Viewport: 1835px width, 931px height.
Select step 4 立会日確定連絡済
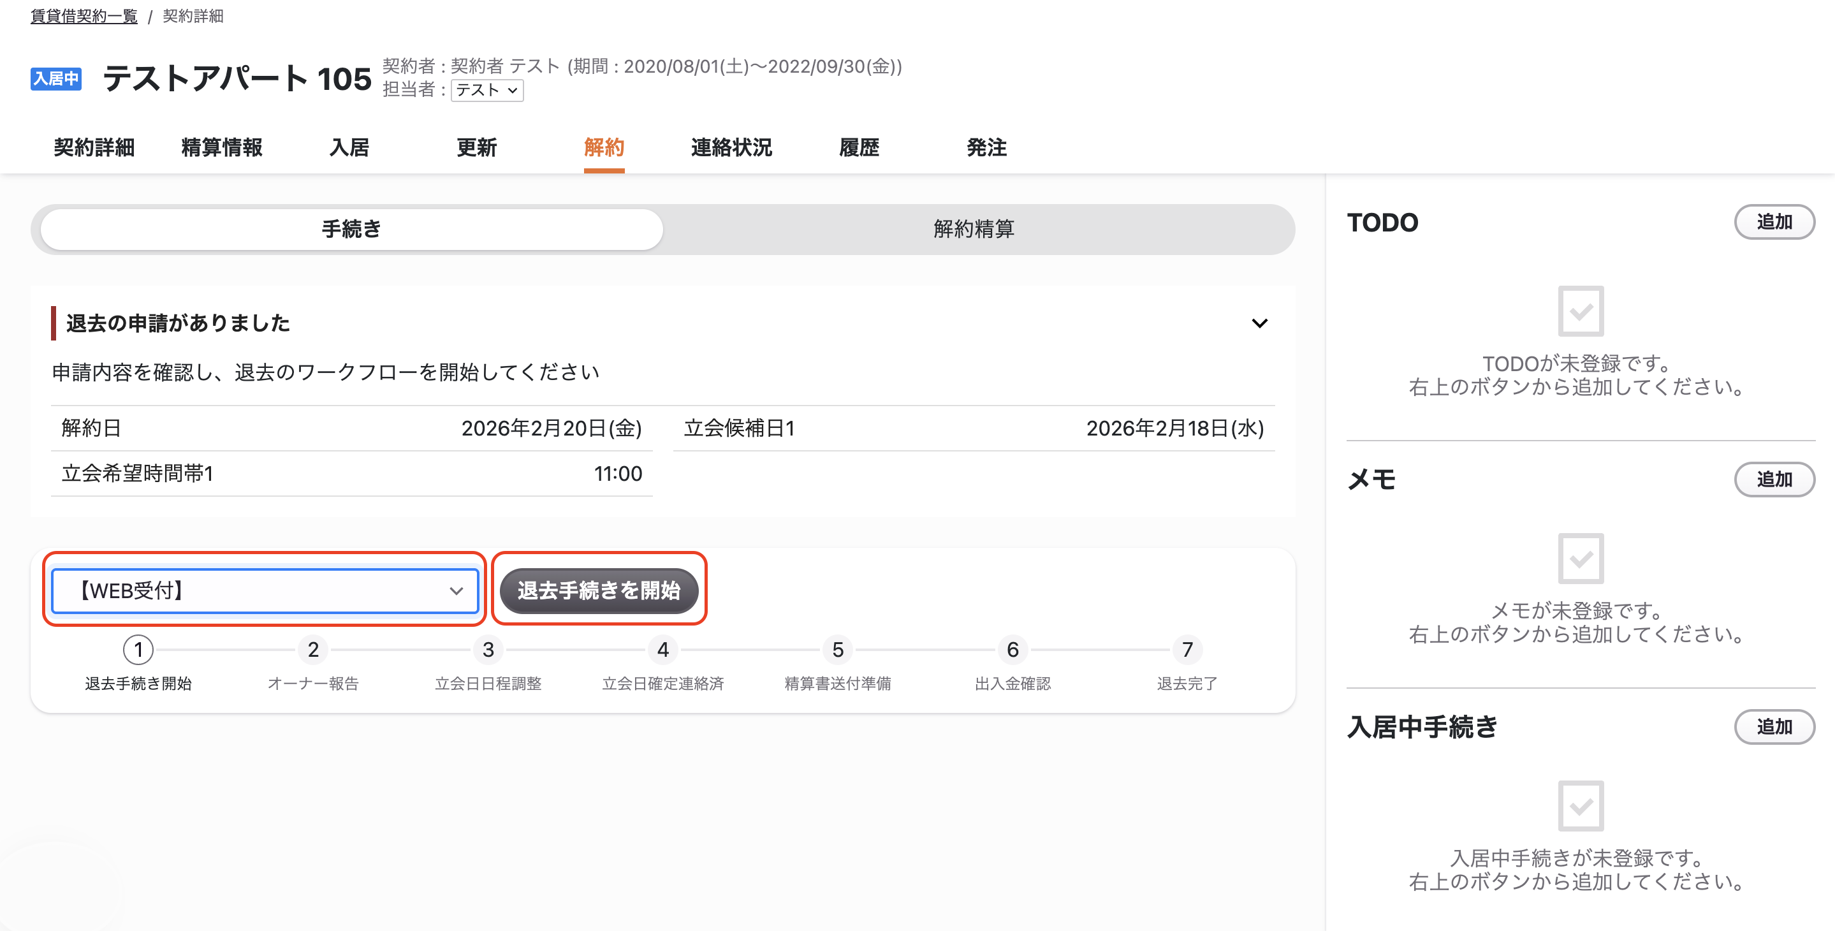pyautogui.click(x=663, y=664)
